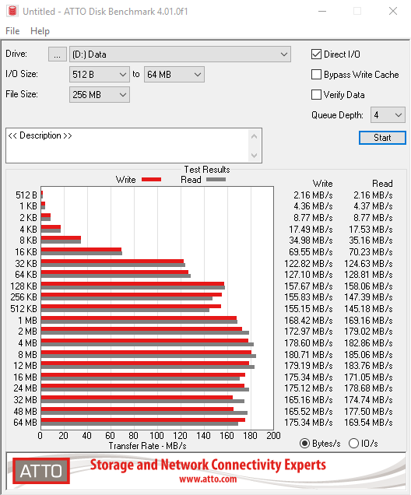Tick the Verify Data checkbox
Viewport: 411px width, 495px height.
click(x=316, y=94)
